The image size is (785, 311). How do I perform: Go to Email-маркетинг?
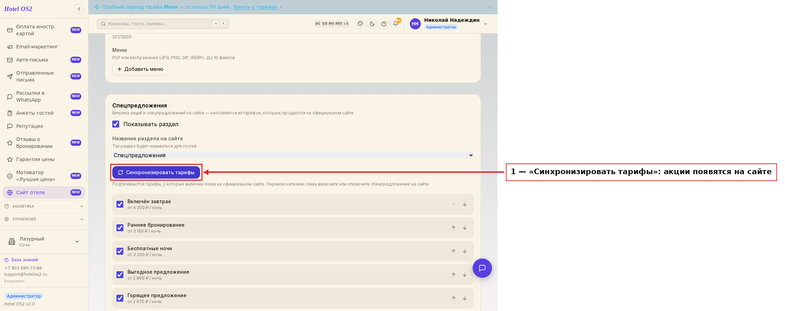pyautogui.click(x=44, y=47)
